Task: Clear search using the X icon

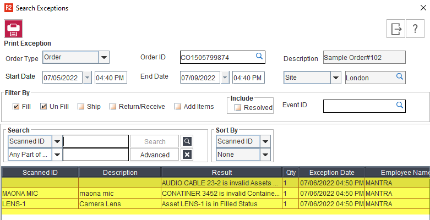Action: [x=187, y=155]
